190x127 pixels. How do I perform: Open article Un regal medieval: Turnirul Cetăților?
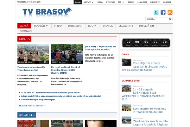pos(66,70)
